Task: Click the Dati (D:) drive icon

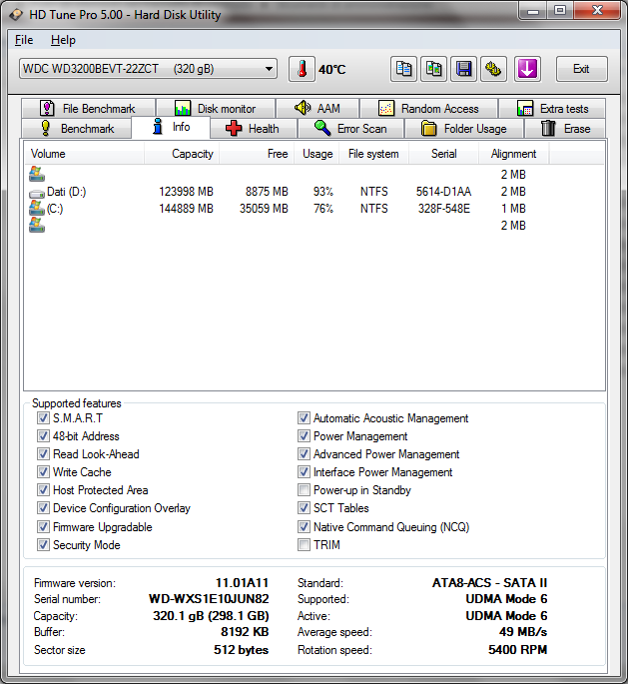Action: point(37,193)
